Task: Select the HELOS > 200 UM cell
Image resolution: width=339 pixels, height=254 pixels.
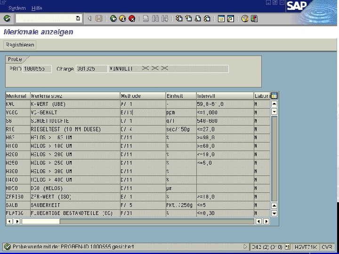Action: point(75,155)
